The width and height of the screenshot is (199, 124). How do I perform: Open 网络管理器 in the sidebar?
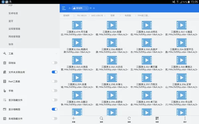tap(14, 37)
